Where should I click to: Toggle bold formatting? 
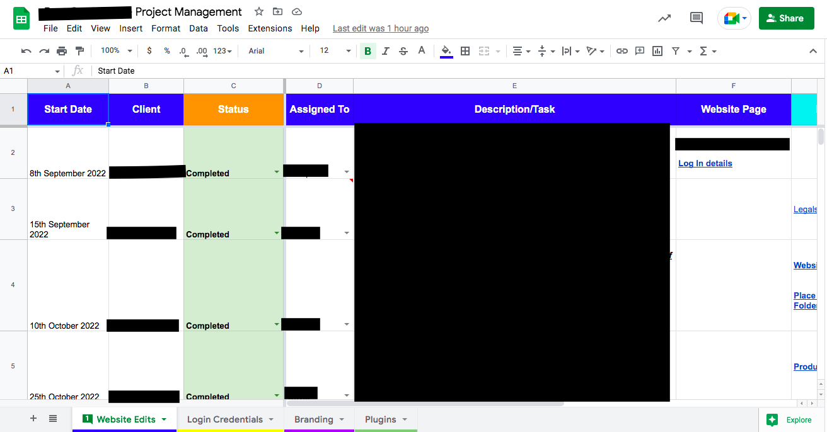(x=368, y=51)
